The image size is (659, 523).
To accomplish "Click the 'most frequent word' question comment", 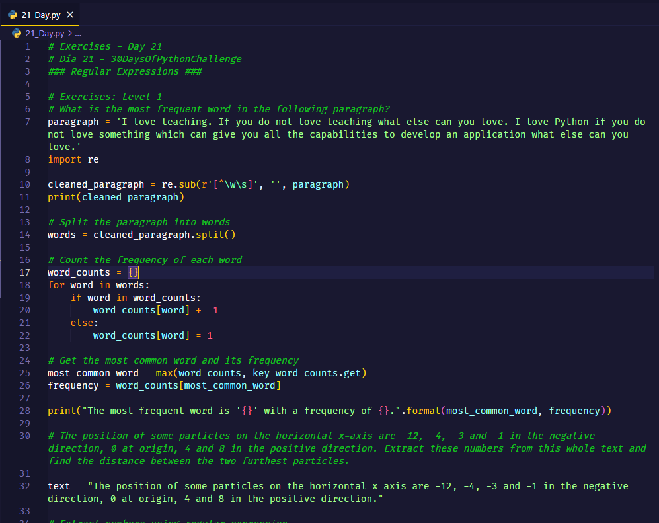I will pyautogui.click(x=219, y=109).
